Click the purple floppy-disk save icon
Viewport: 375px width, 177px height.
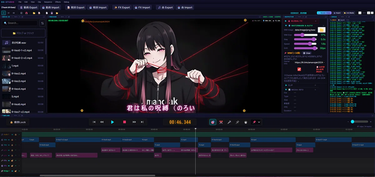click(52, 13)
